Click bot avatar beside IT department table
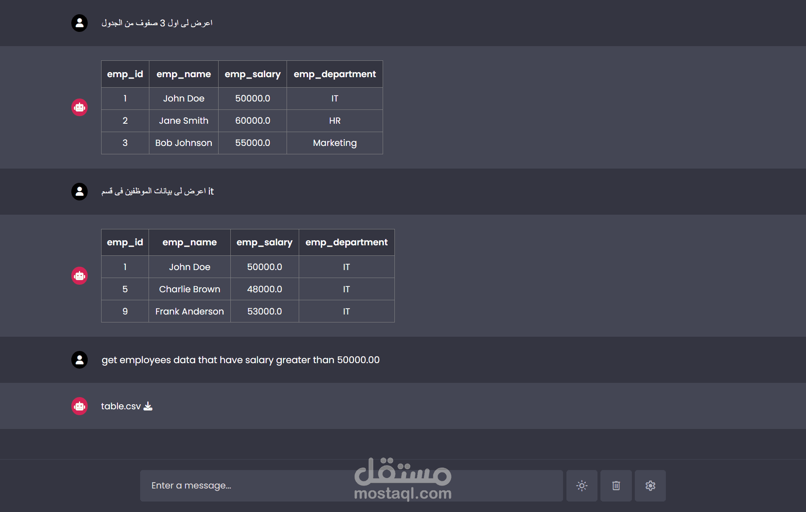This screenshot has width=806, height=512. (x=79, y=275)
